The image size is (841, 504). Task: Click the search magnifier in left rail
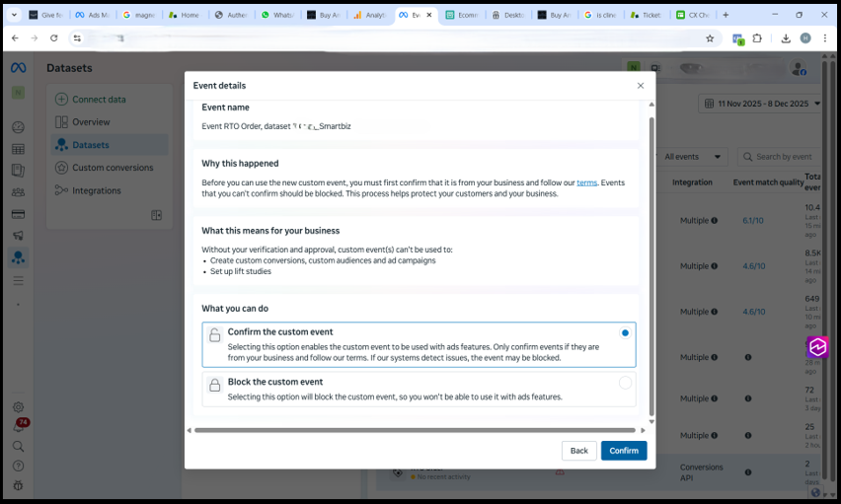coord(18,446)
